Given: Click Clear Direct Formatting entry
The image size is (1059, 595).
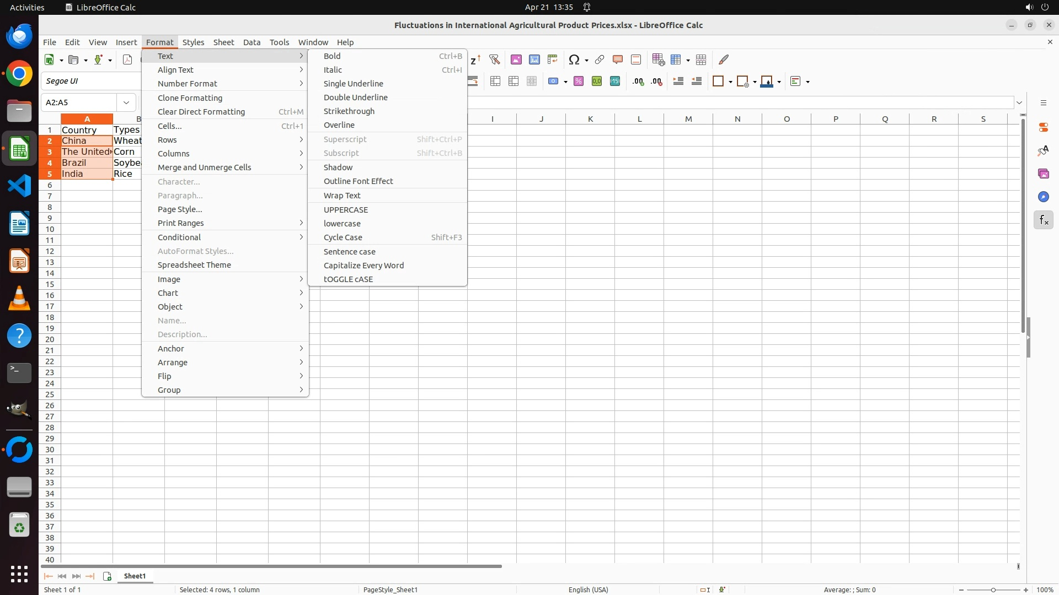Looking at the screenshot, I should click(201, 112).
